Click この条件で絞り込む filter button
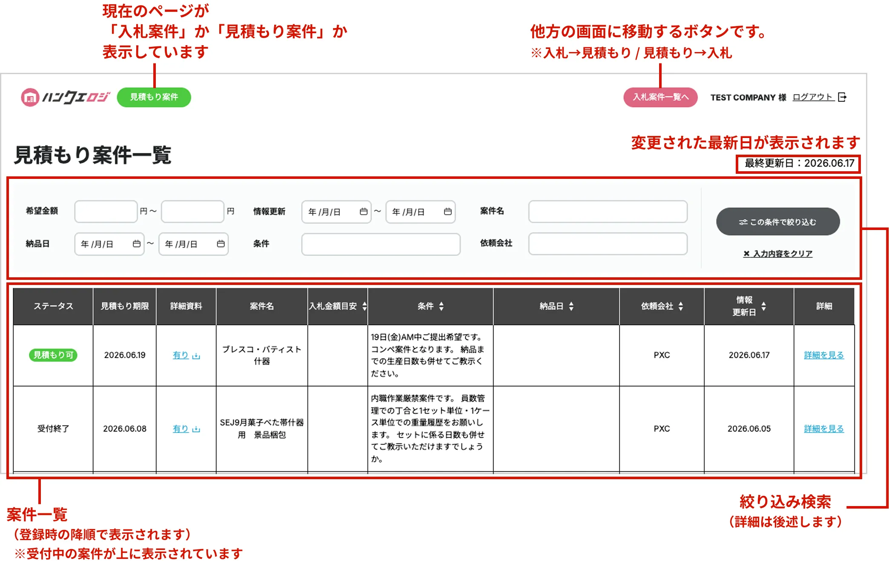This screenshot has height=561, width=889. tap(778, 222)
